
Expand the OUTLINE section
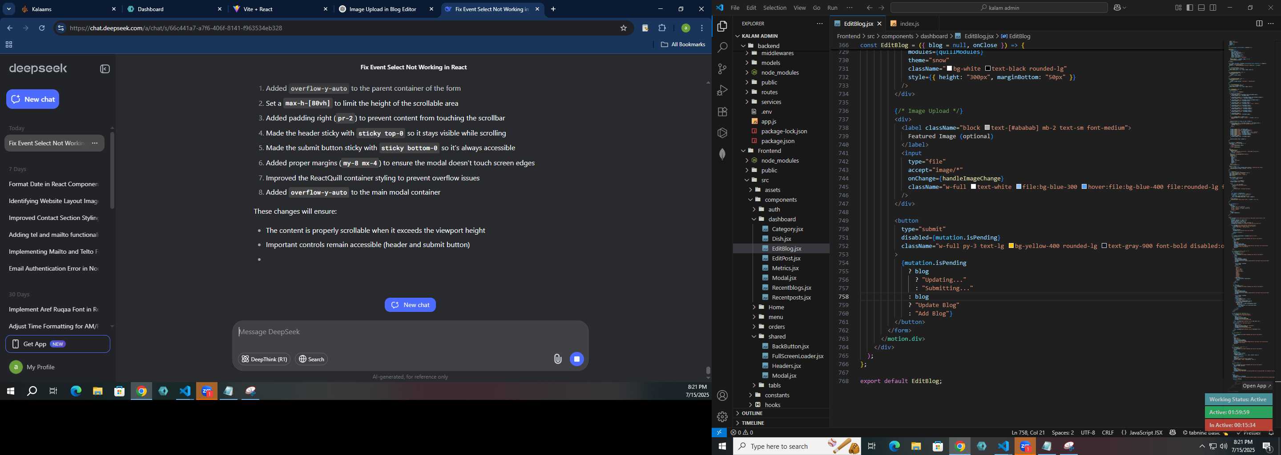tap(752, 413)
